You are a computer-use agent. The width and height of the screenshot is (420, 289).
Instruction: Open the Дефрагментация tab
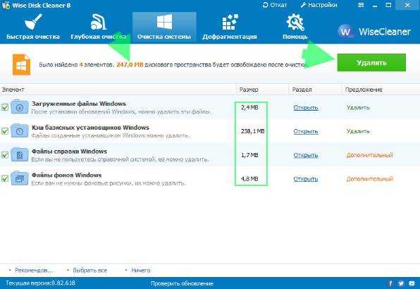(230, 27)
